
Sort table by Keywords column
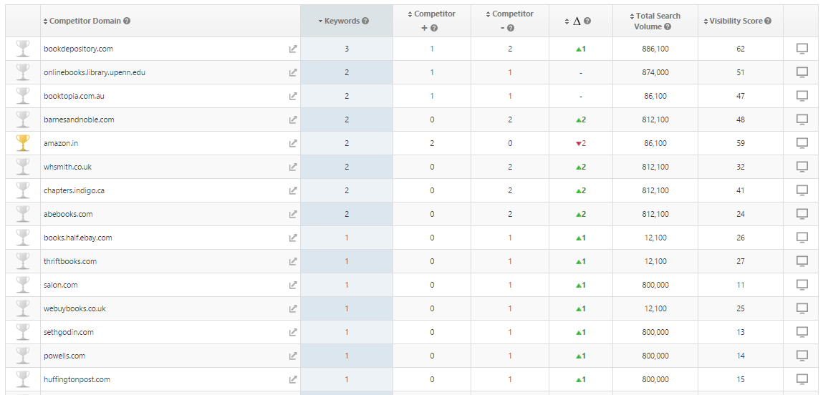pos(342,21)
